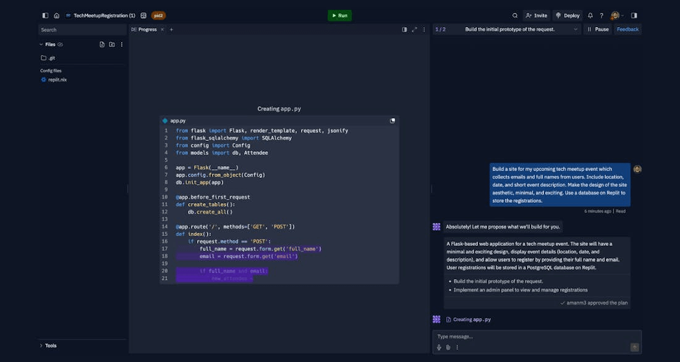Open the TechMeetupRegistration (1) project name
Image resolution: width=680 pixels, height=362 pixels.
click(x=104, y=15)
